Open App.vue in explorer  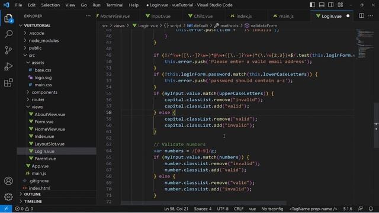pyautogui.click(x=40, y=166)
